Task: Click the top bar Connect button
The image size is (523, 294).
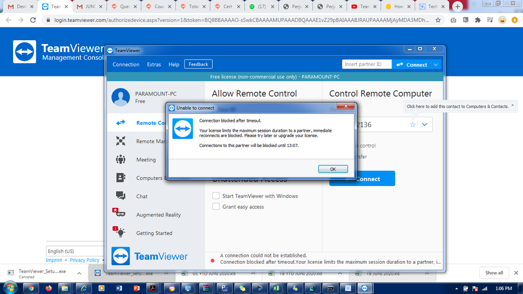Action: pyautogui.click(x=411, y=64)
